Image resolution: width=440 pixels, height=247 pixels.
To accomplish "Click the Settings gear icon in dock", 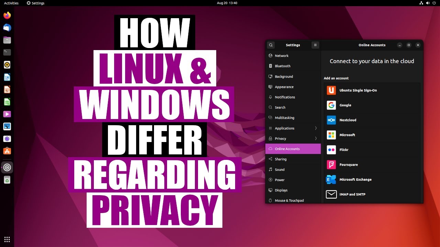I will (x=7, y=168).
